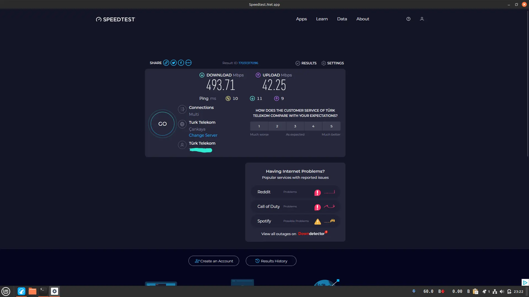Open Result ID 17031317096 link
Screen dimensions: 529x297
pyautogui.click(x=248, y=63)
